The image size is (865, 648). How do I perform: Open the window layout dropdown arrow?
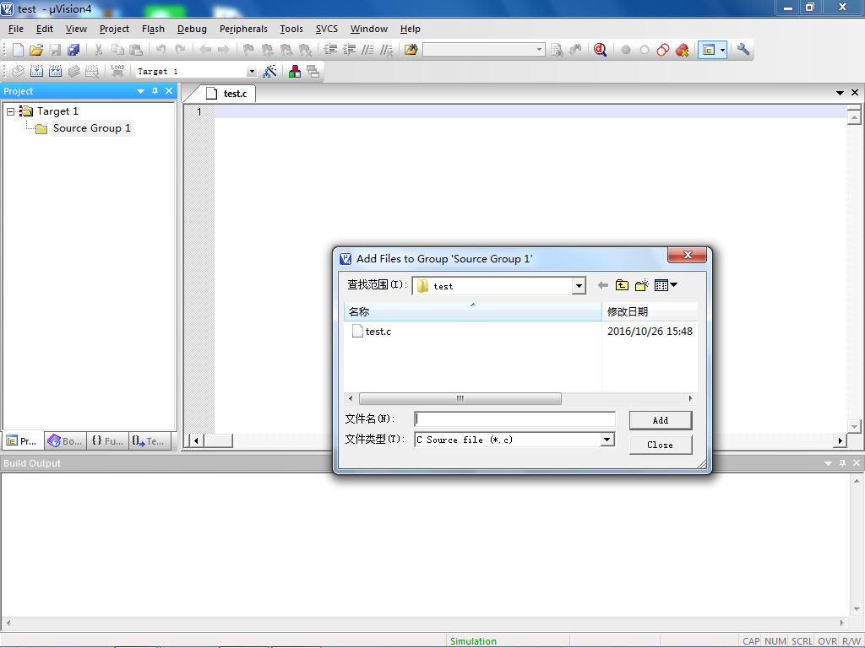[723, 50]
